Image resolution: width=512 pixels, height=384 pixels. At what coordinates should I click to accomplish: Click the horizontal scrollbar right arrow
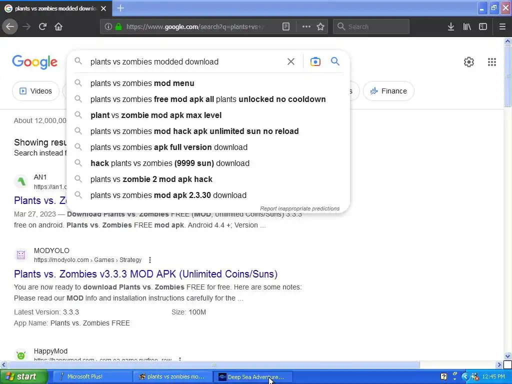pyautogui.click(x=499, y=364)
